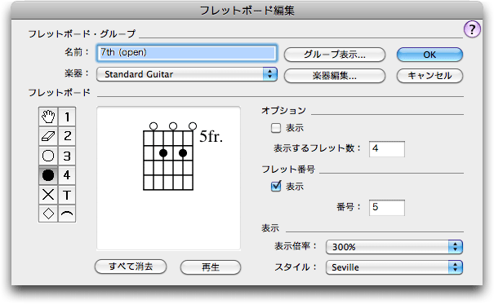Click the 5fr. label beside the fretboard

pos(211,136)
